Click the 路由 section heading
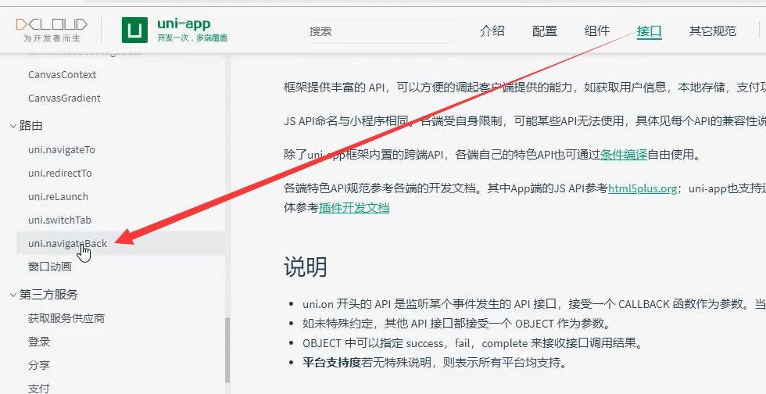This screenshot has width=766, height=394. pos(30,126)
